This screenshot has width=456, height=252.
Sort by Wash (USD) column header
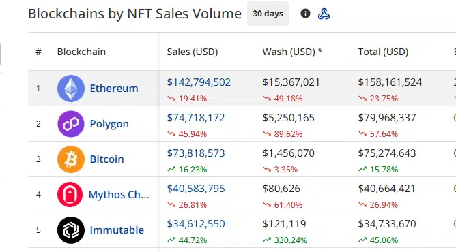292,52
